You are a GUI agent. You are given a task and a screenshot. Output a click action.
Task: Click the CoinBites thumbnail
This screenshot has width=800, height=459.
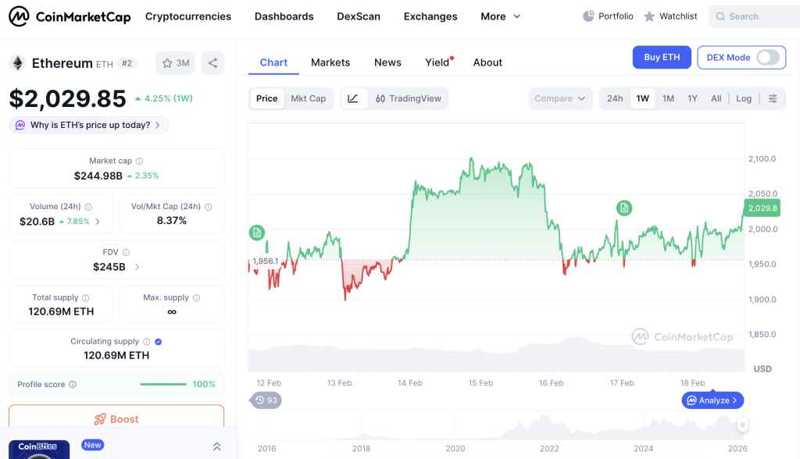(x=39, y=450)
